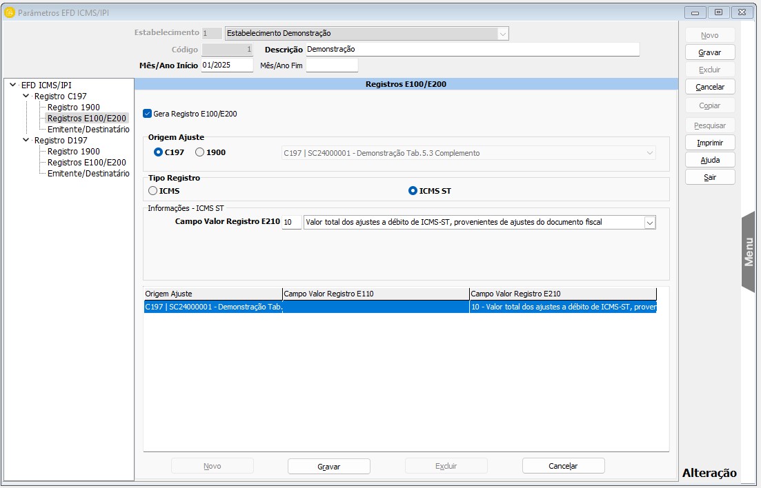Click the Sair button to exit
Viewport: 761px width, 488px height.
tap(709, 177)
